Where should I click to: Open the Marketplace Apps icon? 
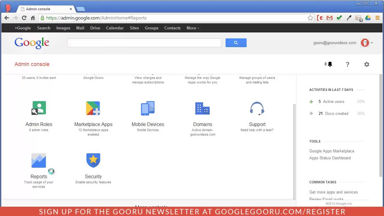point(93,108)
